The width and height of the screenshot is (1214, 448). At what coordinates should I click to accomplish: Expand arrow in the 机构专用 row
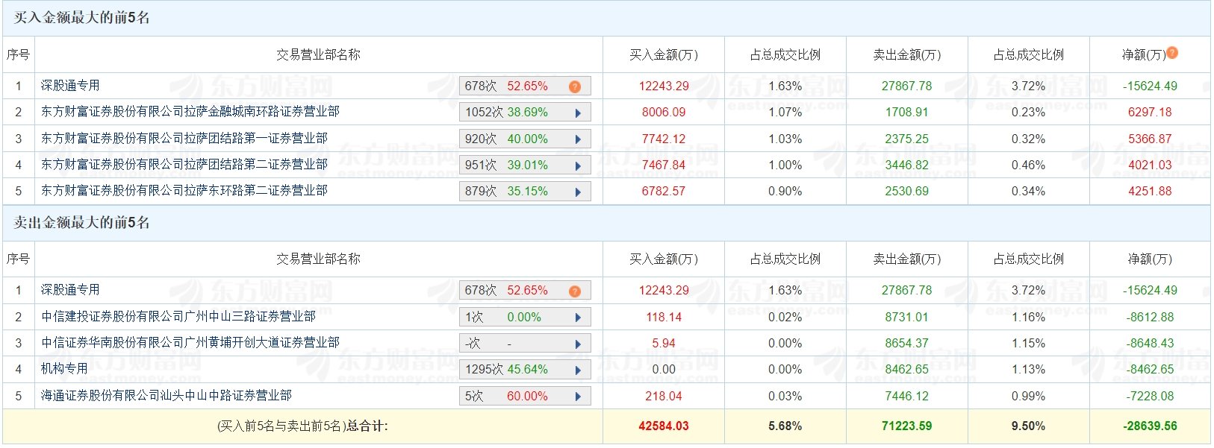(578, 370)
